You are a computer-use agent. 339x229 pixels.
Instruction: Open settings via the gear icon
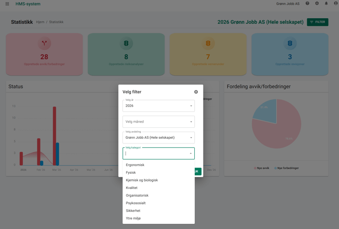coord(317,4)
